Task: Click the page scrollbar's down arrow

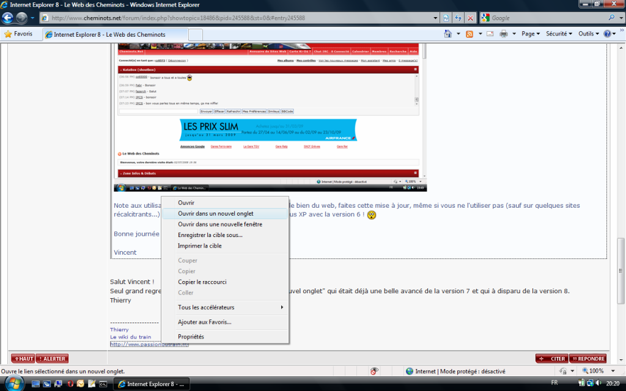Action: click(x=621, y=360)
